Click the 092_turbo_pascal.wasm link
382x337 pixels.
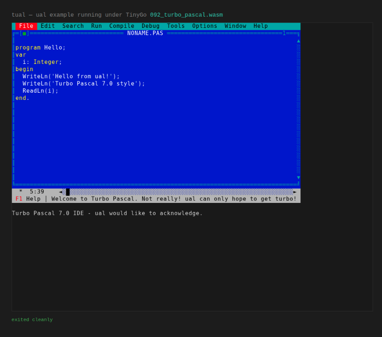click(186, 15)
